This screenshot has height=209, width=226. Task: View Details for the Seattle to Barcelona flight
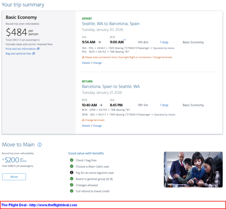(x=86, y=63)
